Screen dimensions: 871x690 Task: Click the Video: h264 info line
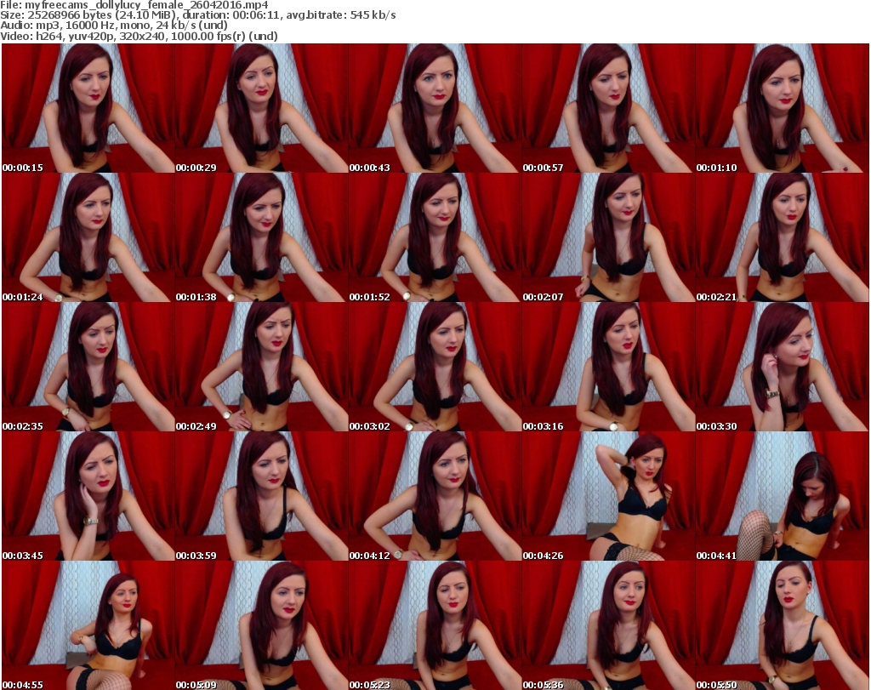tap(139, 36)
